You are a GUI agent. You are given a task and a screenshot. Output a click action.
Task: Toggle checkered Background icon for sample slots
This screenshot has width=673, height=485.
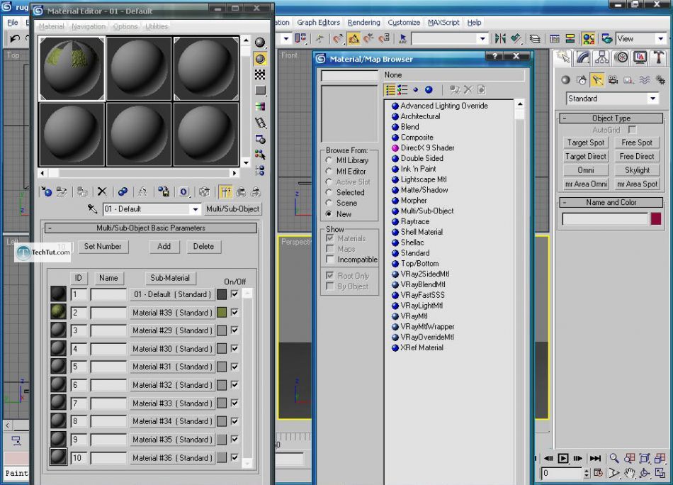[x=260, y=74]
